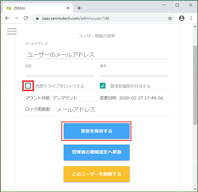
Task: Open Chrome three-dot options menu
Action: [x=191, y=18]
